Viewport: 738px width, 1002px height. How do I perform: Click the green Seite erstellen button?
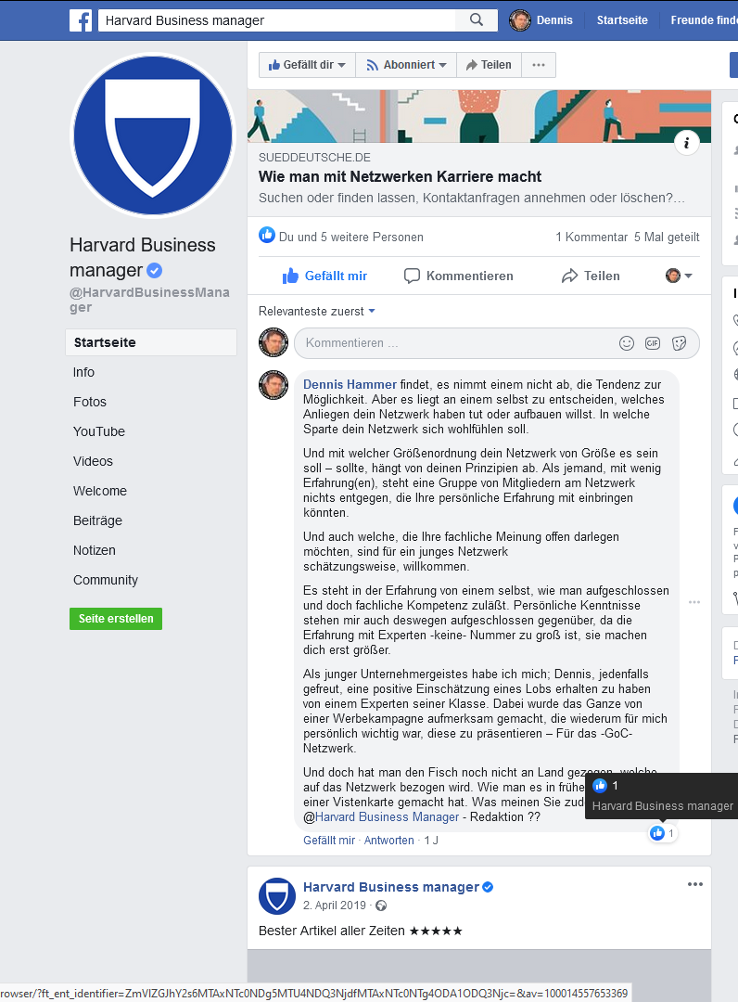pyautogui.click(x=116, y=619)
